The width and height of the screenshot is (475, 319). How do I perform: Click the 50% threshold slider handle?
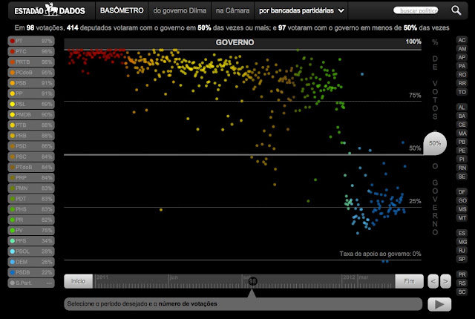[x=435, y=143]
